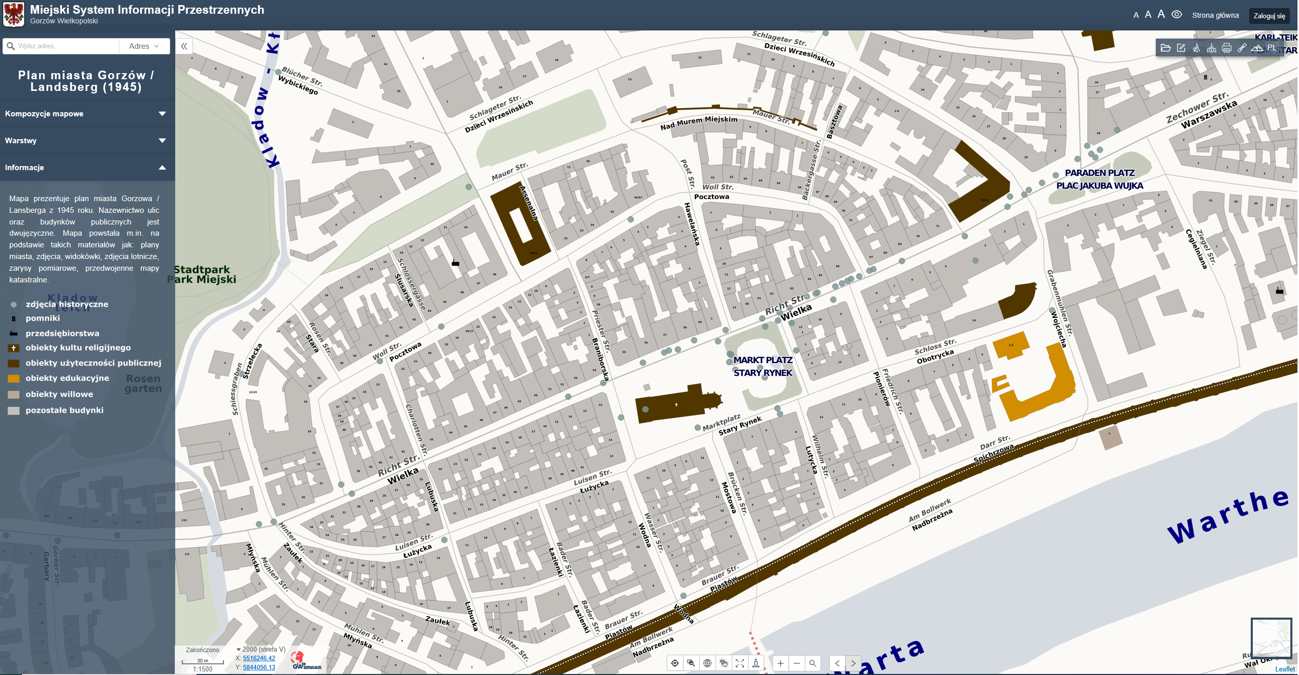Click pozostałe budynki legend entry

64,410
